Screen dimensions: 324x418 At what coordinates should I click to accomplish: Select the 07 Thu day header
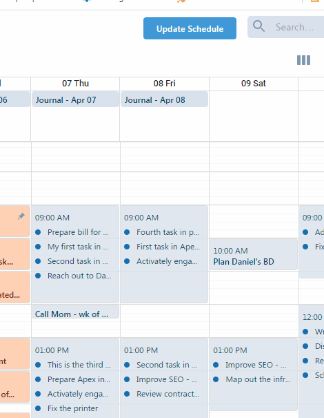(x=76, y=84)
